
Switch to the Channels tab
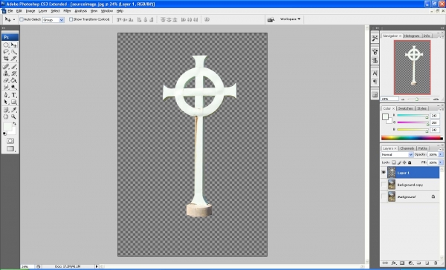[407, 148]
